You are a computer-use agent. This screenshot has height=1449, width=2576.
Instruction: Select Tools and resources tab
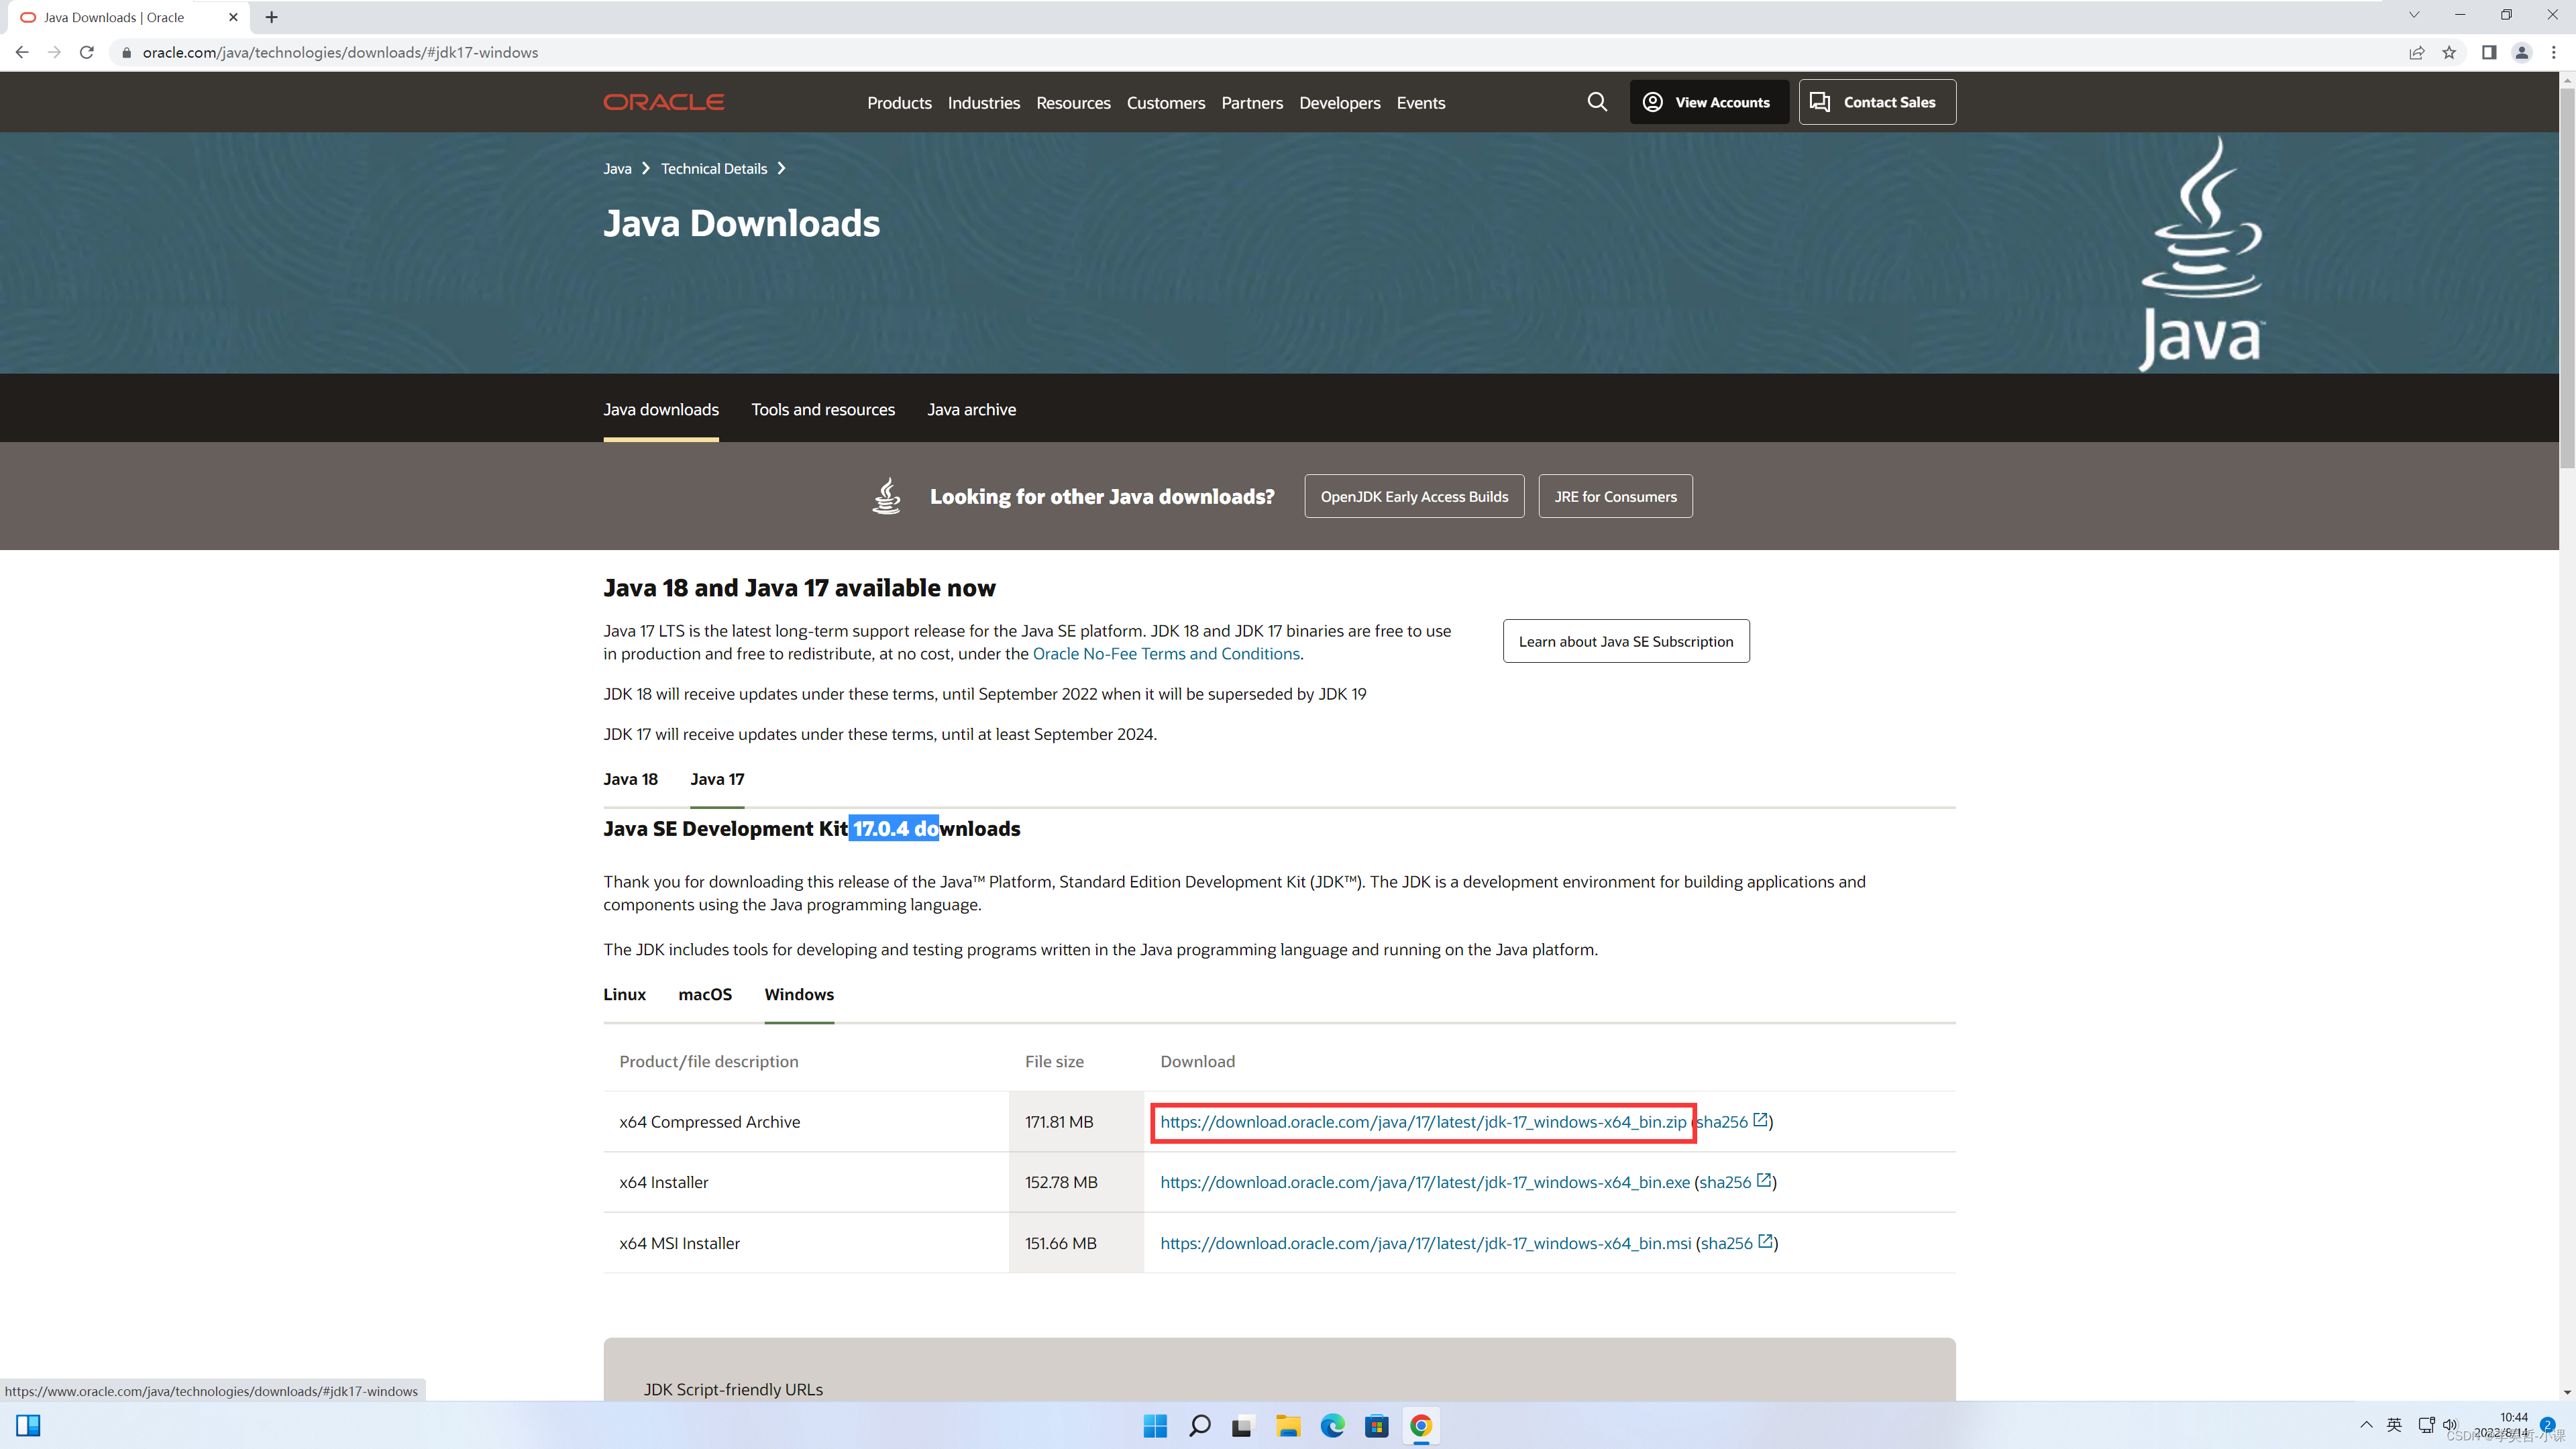click(823, 409)
